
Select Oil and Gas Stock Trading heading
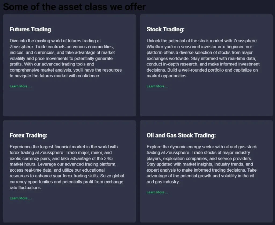pyautogui.click(x=181, y=135)
